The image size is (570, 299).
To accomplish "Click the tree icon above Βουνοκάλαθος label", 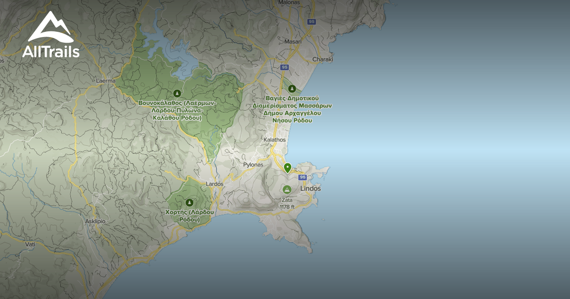I will 177,93.
